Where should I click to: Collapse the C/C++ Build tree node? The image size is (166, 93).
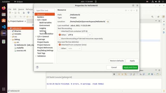[x=36, y=20]
